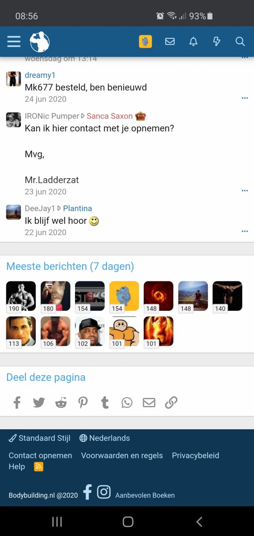The image size is (254, 536).
Task: Open the top poster avatar with 190 posts
Action: coord(21,296)
